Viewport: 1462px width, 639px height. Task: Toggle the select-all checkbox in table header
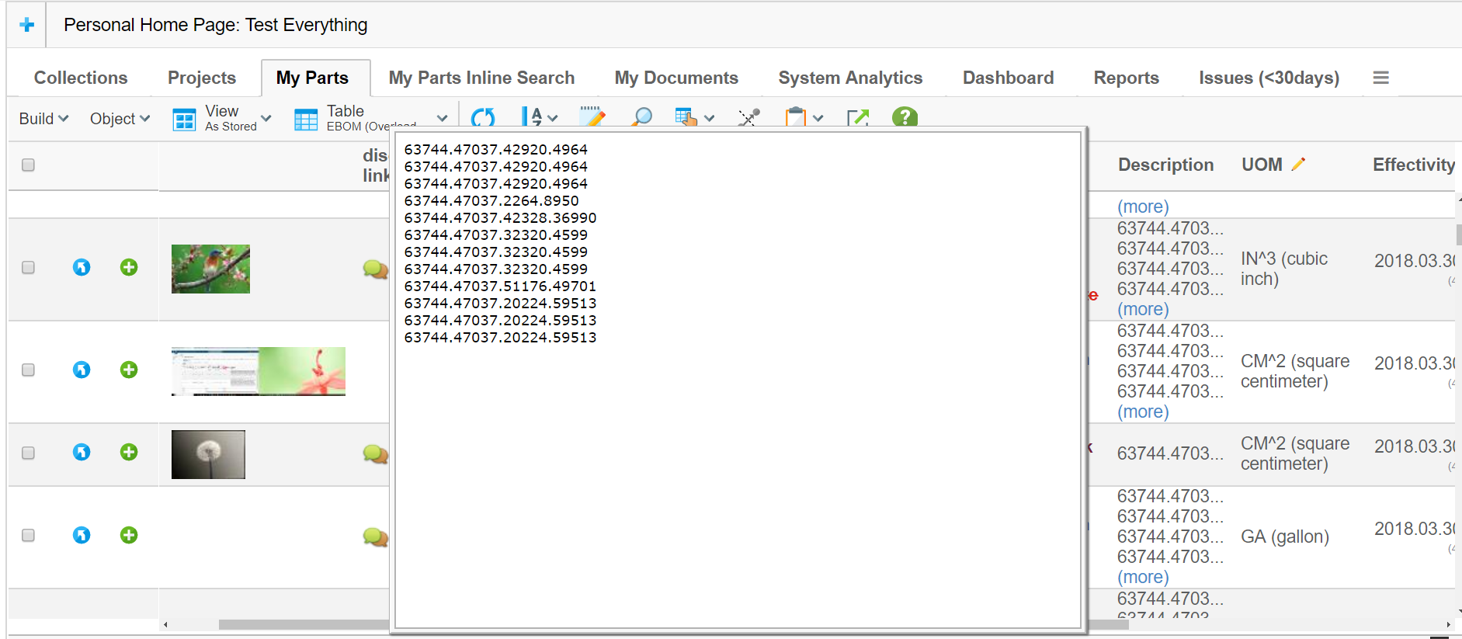click(x=29, y=165)
